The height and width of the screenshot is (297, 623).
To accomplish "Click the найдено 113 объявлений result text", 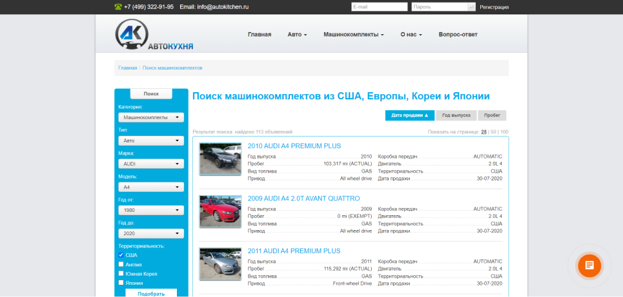I will (x=263, y=132).
